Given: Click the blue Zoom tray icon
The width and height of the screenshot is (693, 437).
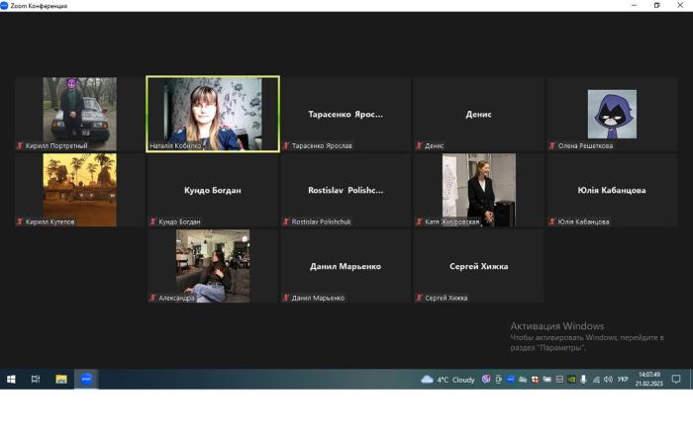Looking at the screenshot, I should pyautogui.click(x=511, y=379).
